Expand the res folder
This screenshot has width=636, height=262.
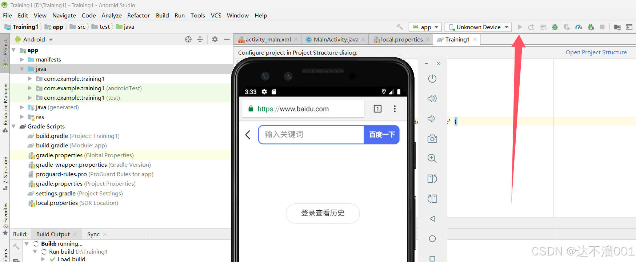click(22, 117)
